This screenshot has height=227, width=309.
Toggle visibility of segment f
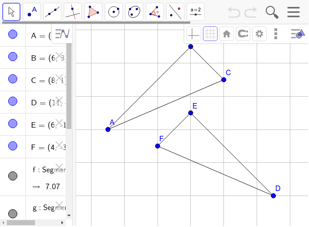(13, 176)
